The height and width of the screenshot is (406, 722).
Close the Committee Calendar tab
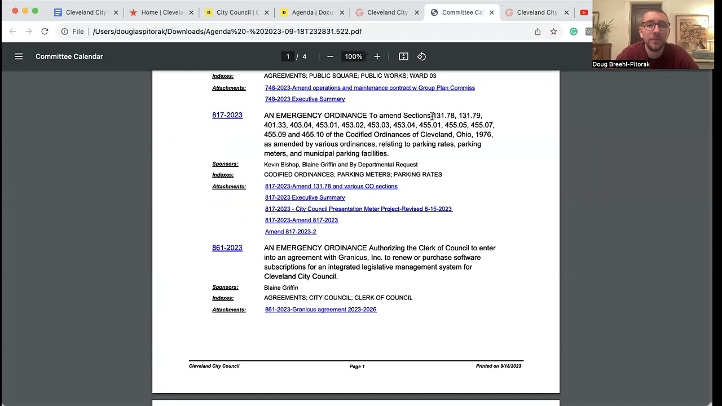(491, 12)
